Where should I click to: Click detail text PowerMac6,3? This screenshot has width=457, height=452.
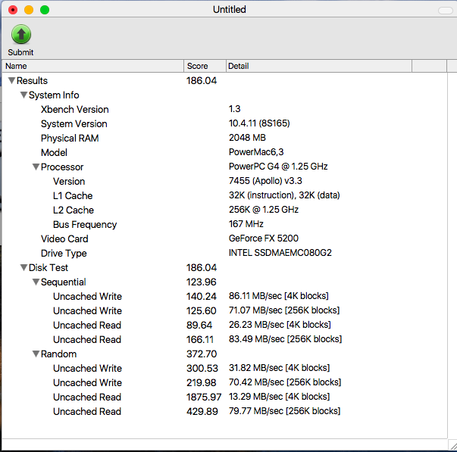click(x=256, y=152)
